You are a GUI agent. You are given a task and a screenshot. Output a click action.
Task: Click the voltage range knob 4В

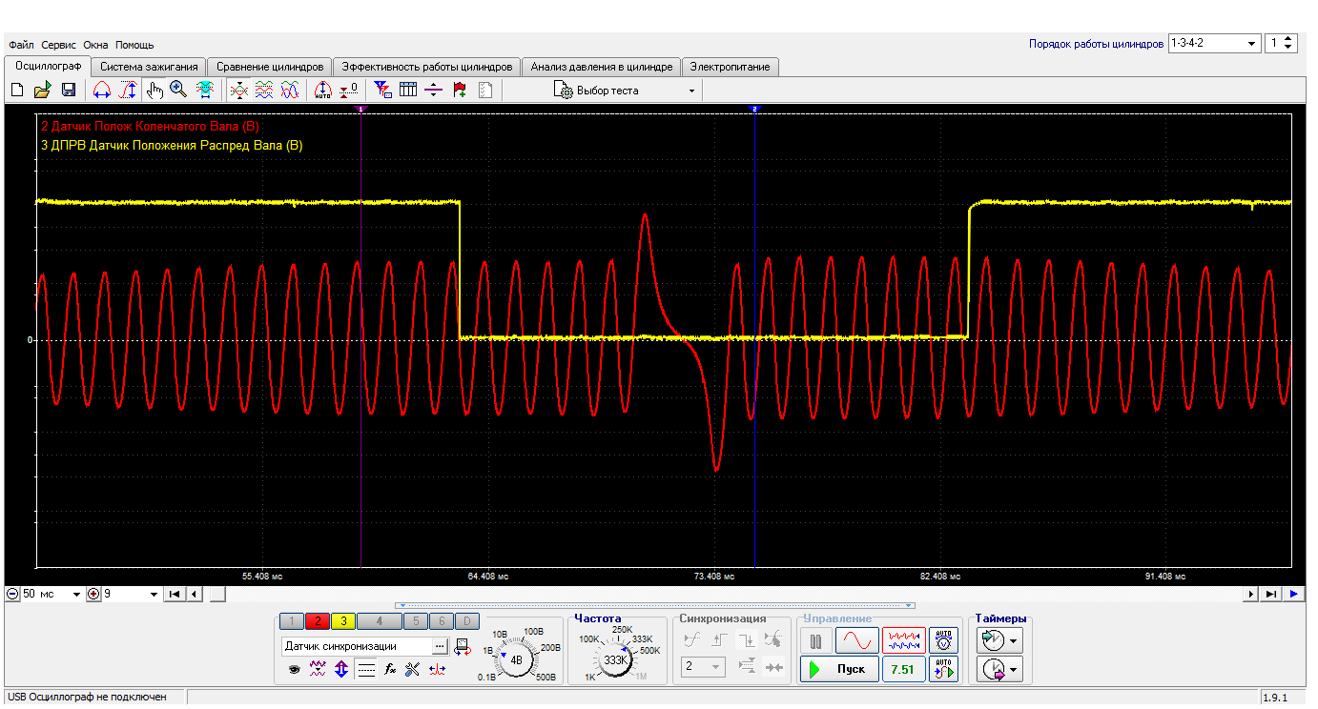[516, 658]
